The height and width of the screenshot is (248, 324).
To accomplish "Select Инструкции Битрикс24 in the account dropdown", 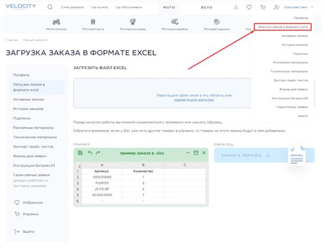I will 290,98.
